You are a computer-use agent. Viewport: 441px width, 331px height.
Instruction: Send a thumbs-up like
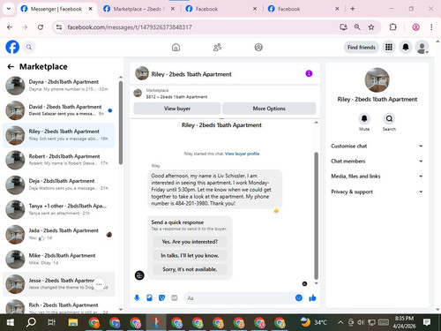[x=312, y=298]
